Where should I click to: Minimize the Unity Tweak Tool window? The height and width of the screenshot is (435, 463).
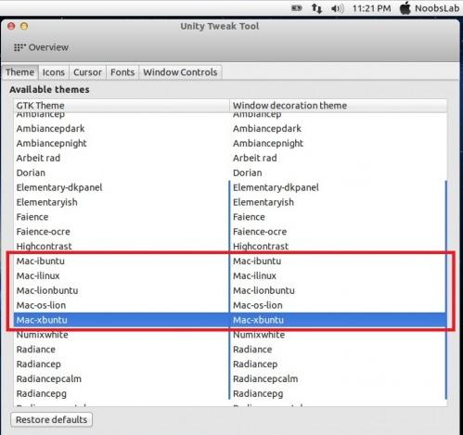tap(24, 26)
